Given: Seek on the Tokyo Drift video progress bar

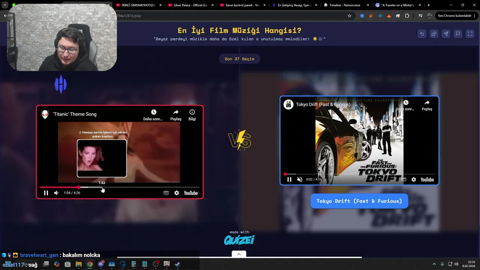Looking at the screenshot, I should [359, 174].
